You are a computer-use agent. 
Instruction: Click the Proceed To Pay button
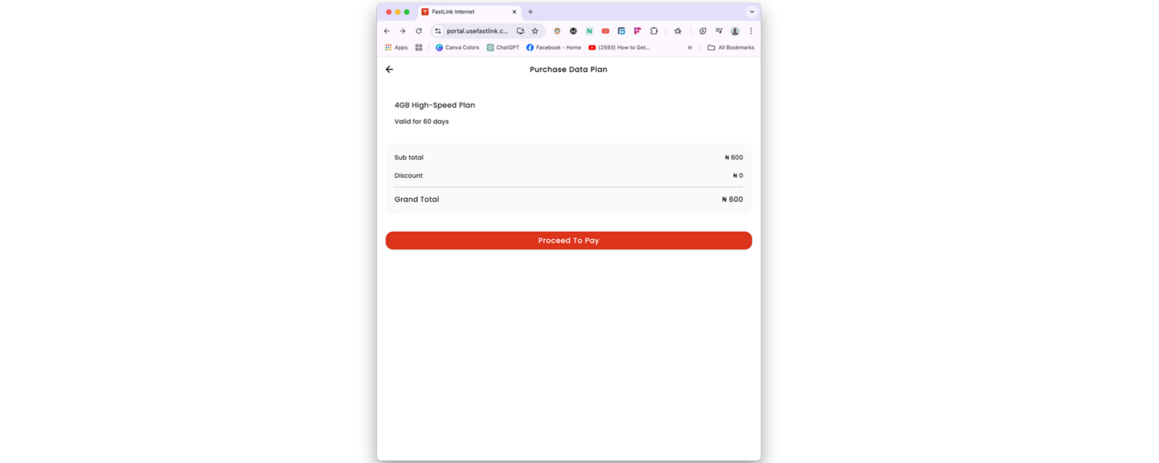[568, 240]
